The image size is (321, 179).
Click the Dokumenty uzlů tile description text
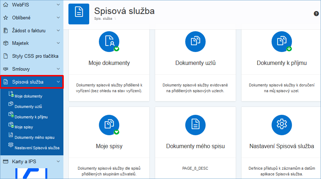[195, 88]
